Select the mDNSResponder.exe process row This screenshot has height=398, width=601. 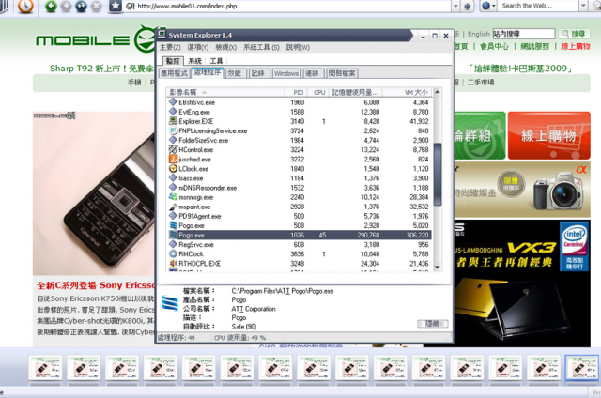(x=300, y=188)
